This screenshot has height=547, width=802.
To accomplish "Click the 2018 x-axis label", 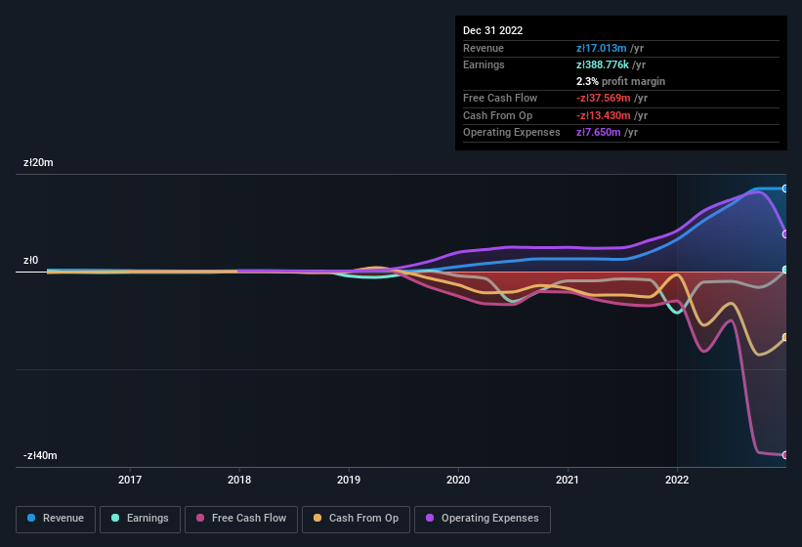I will coord(239,480).
